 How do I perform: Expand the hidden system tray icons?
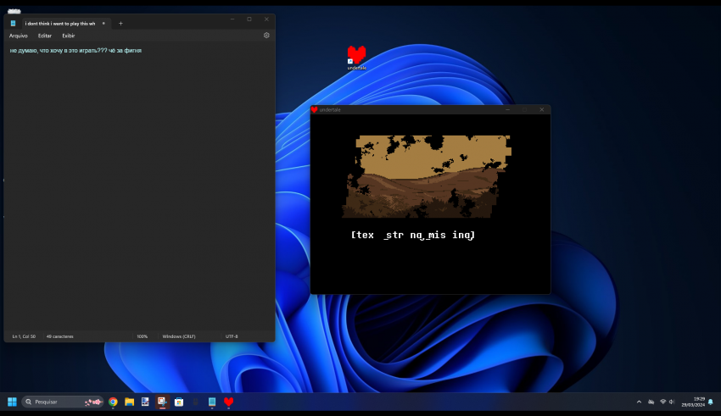pos(639,402)
